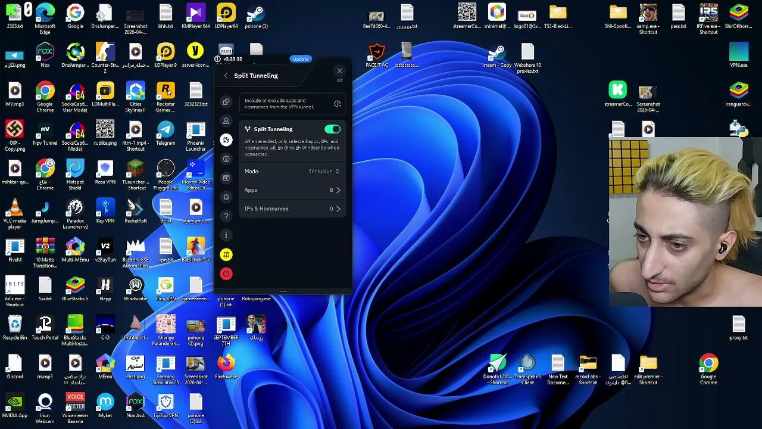Select the edit premier - Shortcut folder
762x429 pixels.
coord(648,369)
